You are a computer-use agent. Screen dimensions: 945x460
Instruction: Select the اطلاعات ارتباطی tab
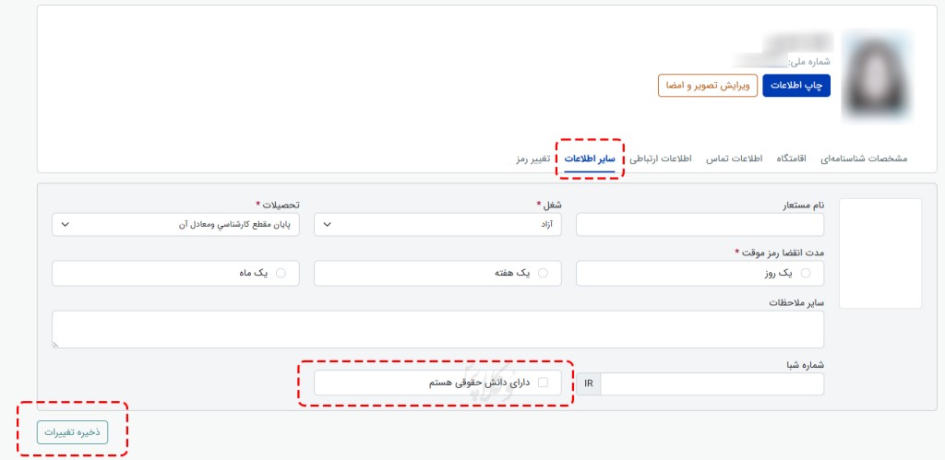(661, 159)
